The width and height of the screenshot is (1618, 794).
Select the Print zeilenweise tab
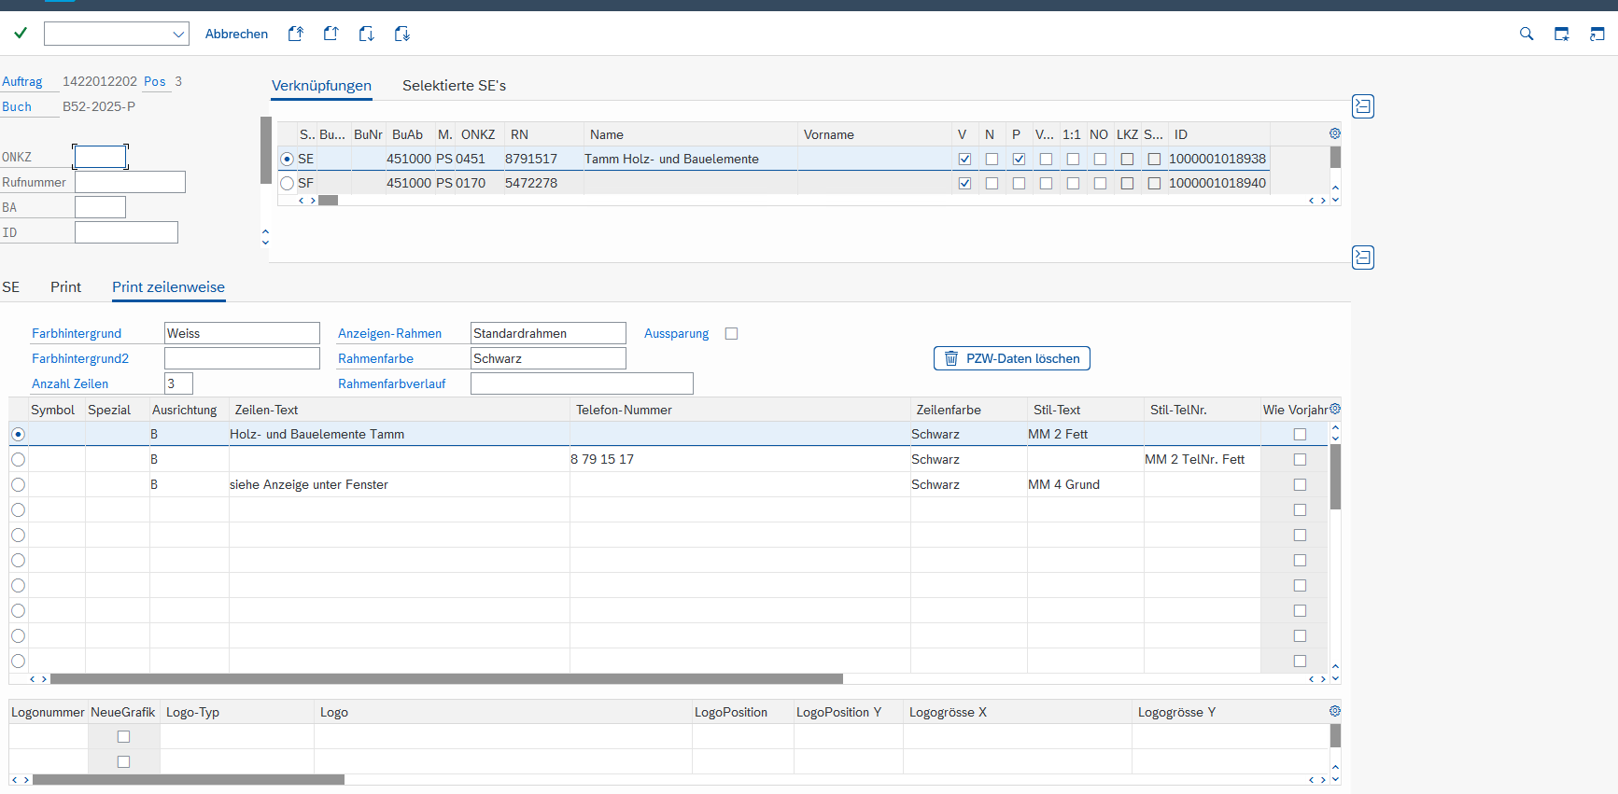[x=168, y=286]
